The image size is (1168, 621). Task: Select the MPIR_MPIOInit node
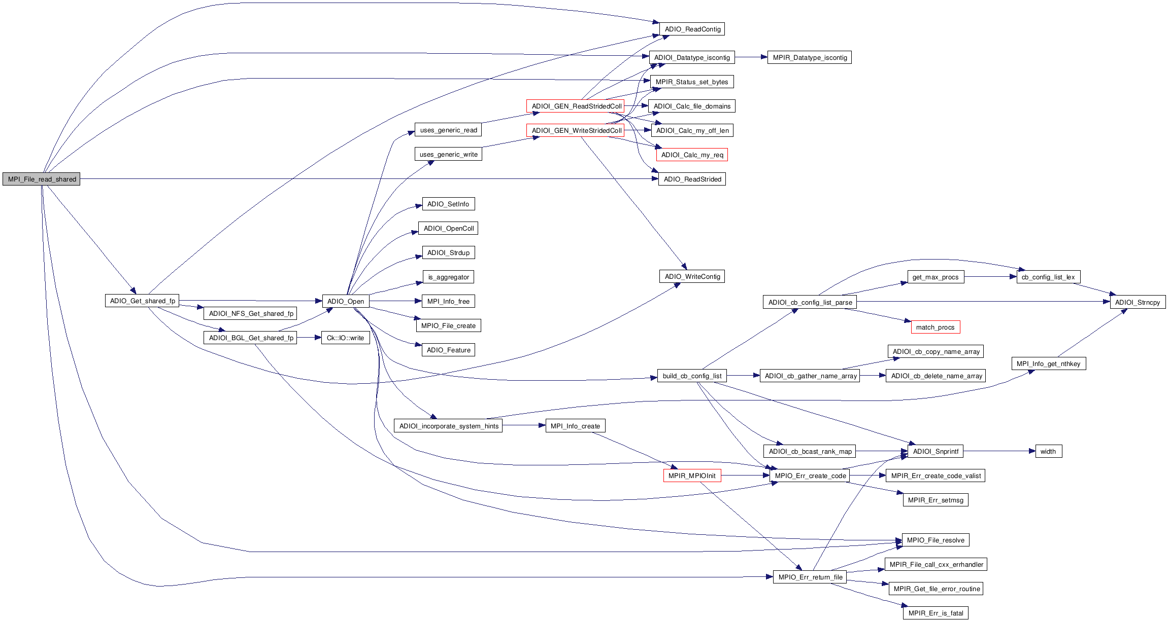click(x=691, y=476)
